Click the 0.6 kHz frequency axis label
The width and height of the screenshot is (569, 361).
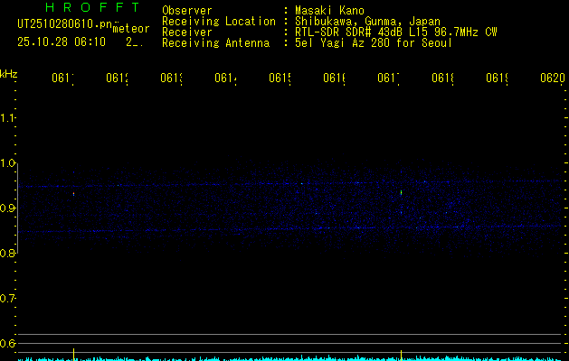(x=8, y=343)
